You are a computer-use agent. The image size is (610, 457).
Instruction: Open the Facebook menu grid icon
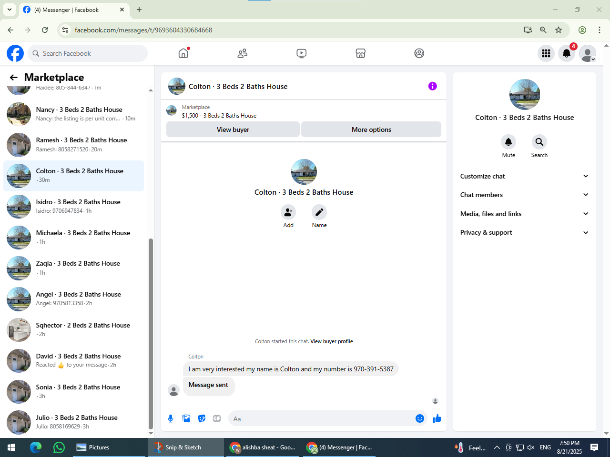click(546, 53)
